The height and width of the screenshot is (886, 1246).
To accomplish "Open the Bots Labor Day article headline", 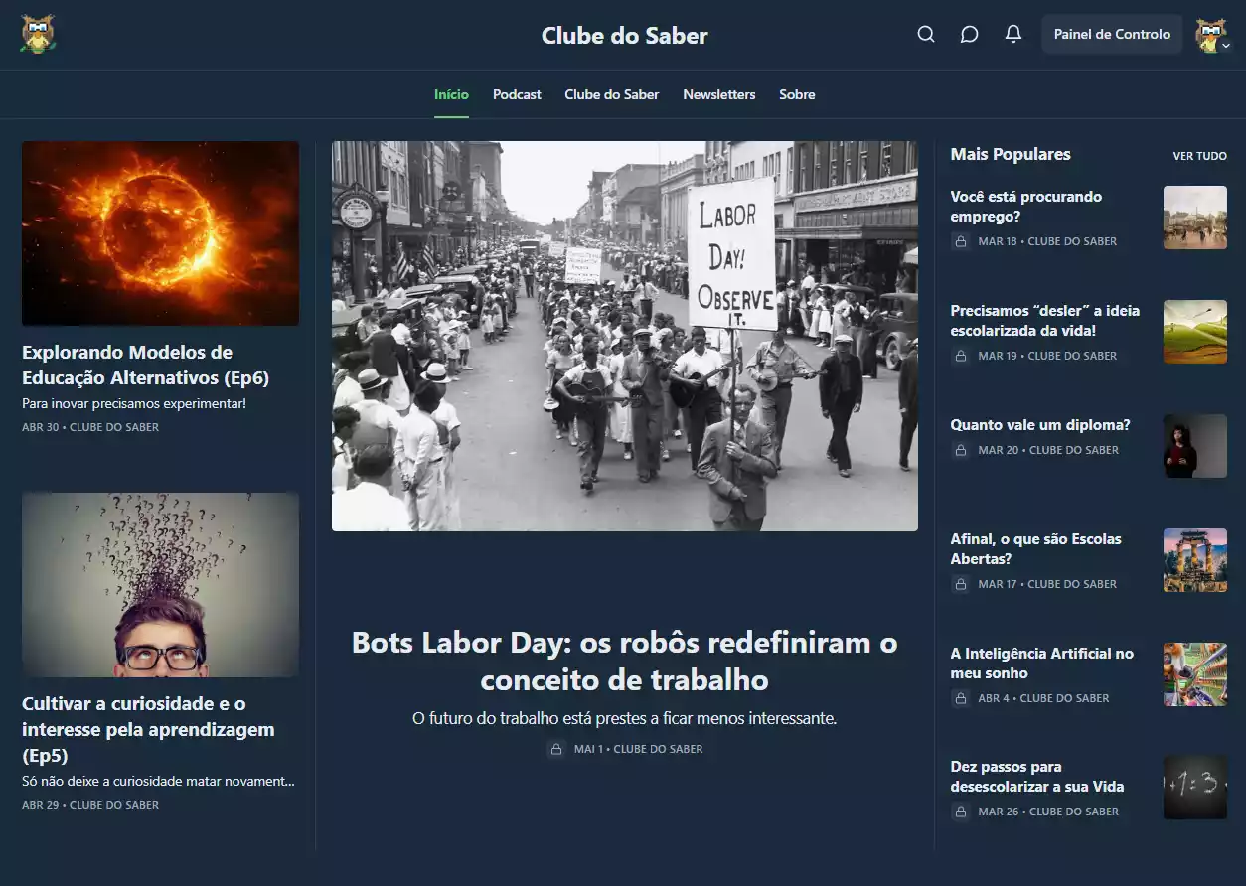I will click(624, 662).
